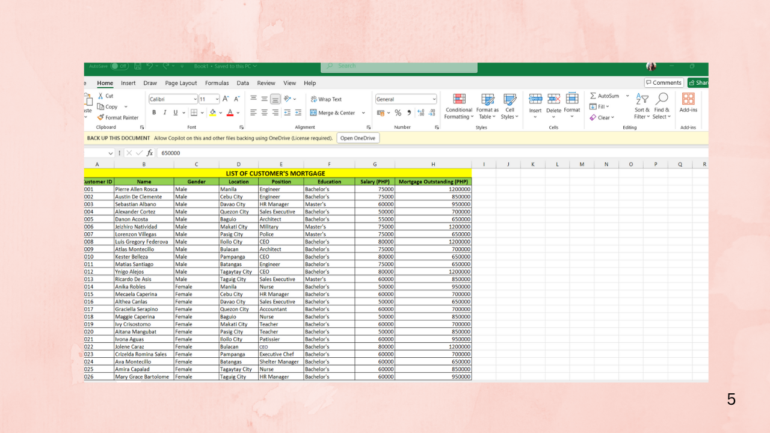Screen dimensions: 770x433
Task: Click the Cut scissors icon
Action: pos(100,96)
